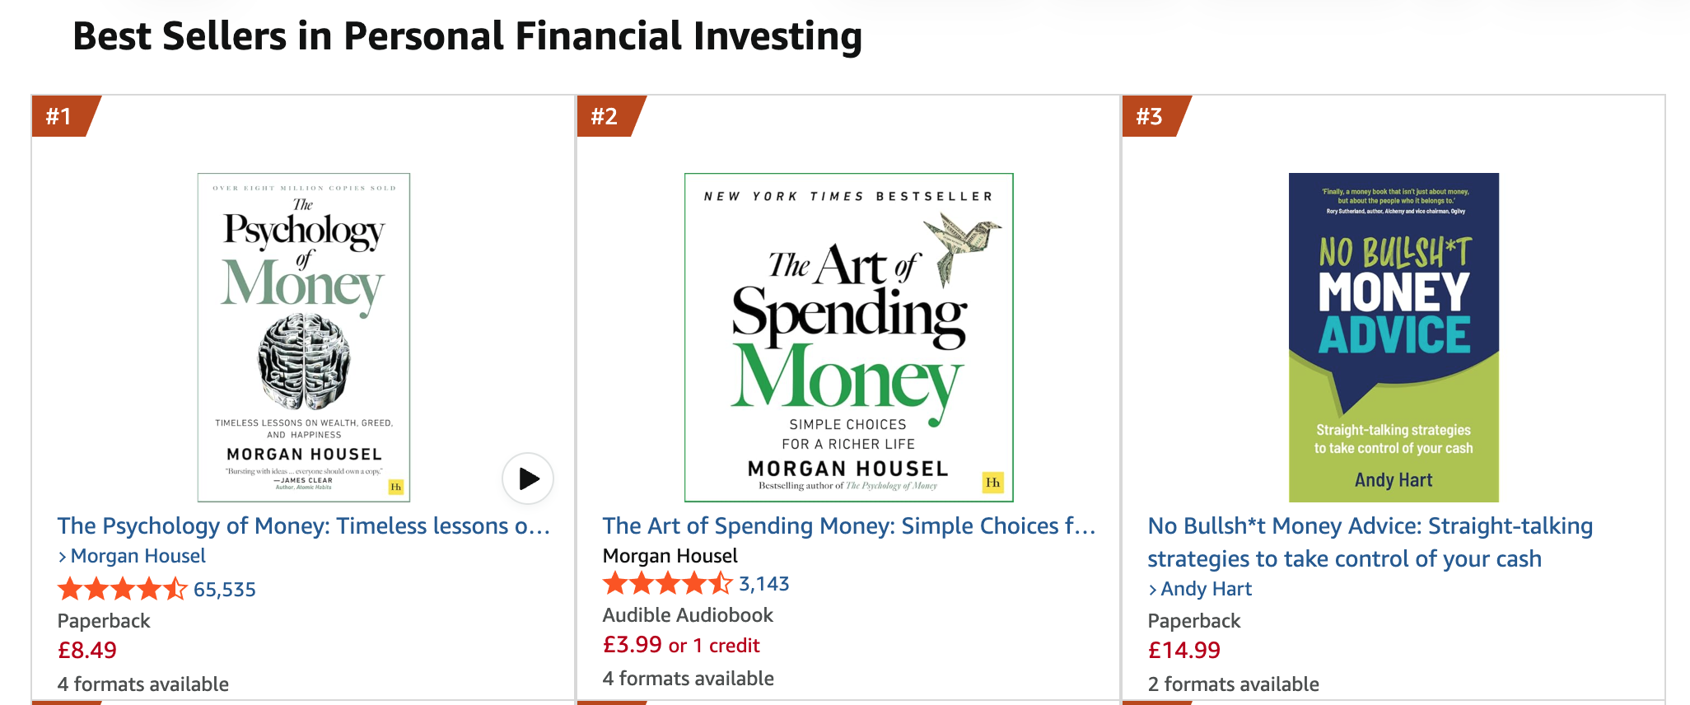Click the £8.49 paperback price
Viewport: 1690px width, 705px height.
pos(87,651)
